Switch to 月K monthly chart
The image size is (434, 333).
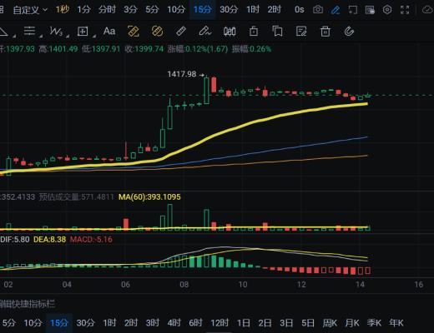click(x=352, y=323)
